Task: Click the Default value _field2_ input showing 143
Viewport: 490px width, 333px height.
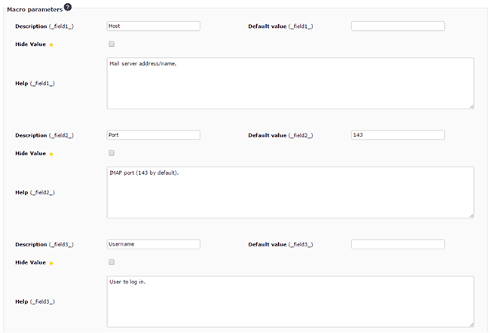Action: click(x=398, y=136)
